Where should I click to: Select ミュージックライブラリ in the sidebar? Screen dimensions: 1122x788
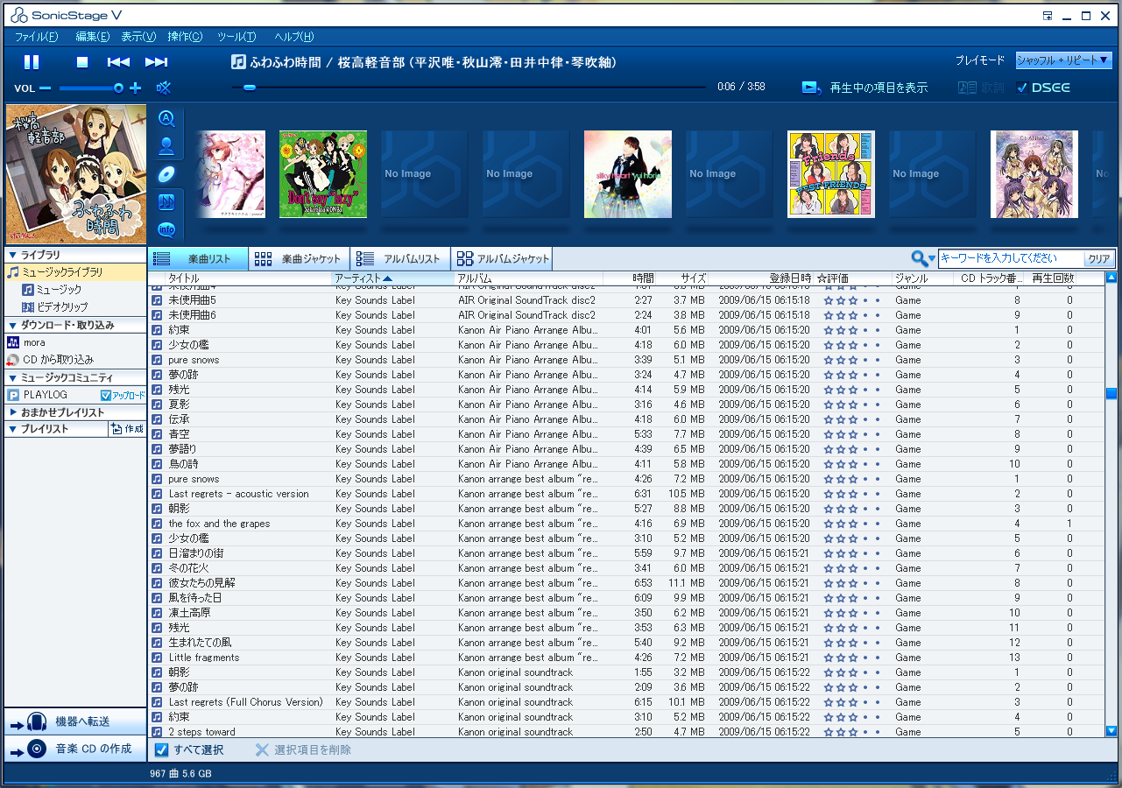75,272
